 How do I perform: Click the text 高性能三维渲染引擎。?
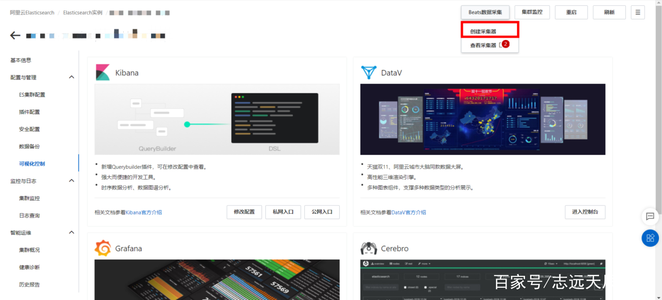pyautogui.click(x=392, y=177)
